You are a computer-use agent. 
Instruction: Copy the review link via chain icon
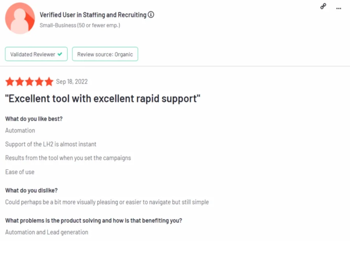pyautogui.click(x=323, y=6)
